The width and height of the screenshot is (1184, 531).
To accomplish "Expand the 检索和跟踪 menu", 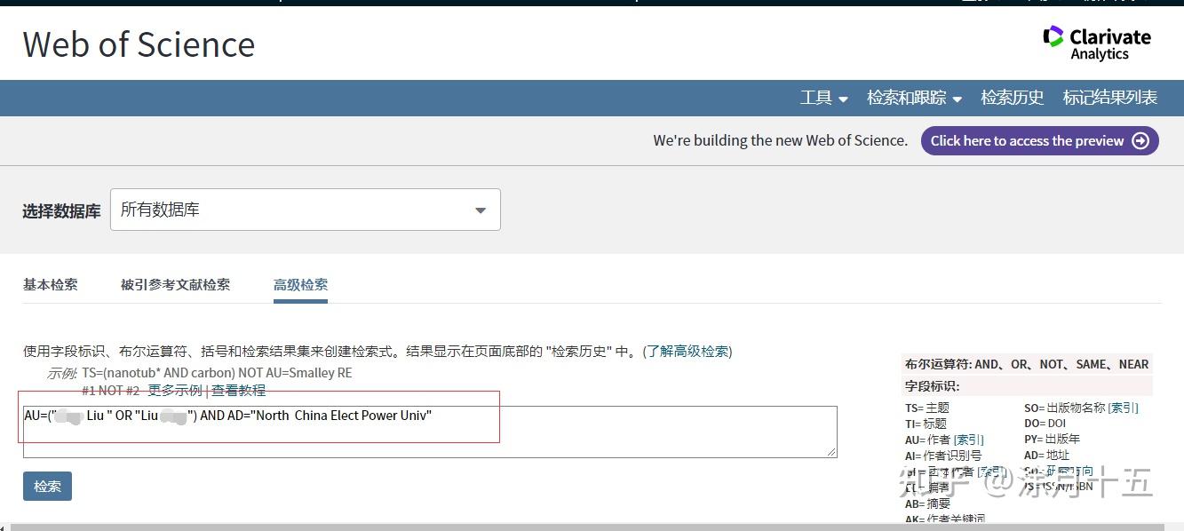I will (915, 98).
